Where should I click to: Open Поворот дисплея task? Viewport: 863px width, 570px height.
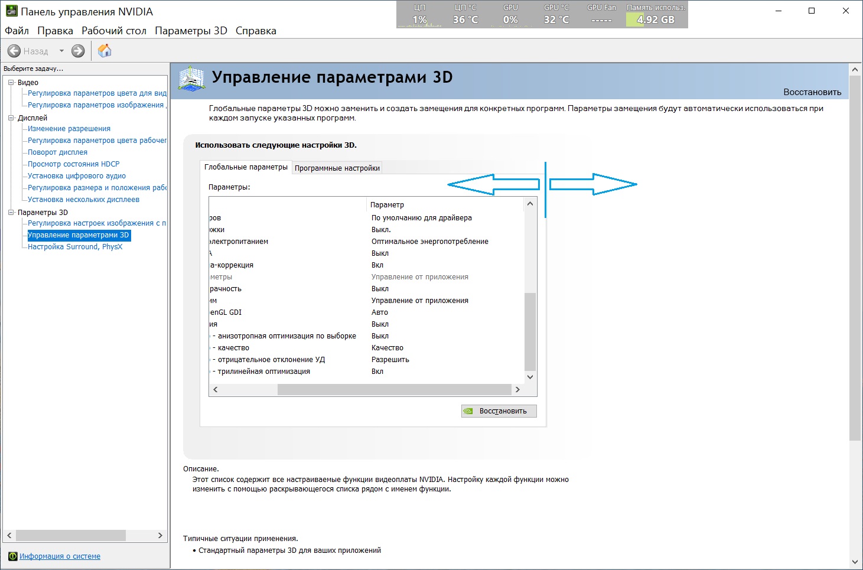tap(57, 152)
